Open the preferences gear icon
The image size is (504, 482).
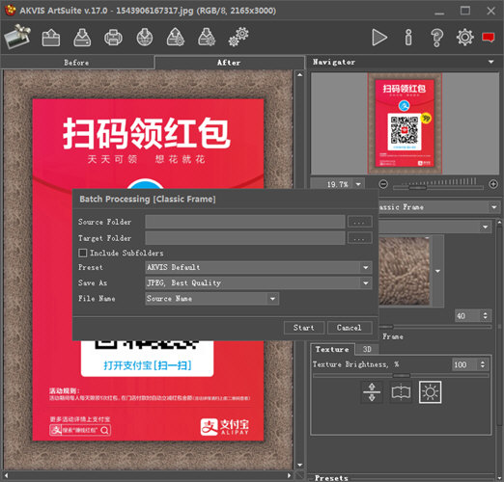click(x=465, y=37)
